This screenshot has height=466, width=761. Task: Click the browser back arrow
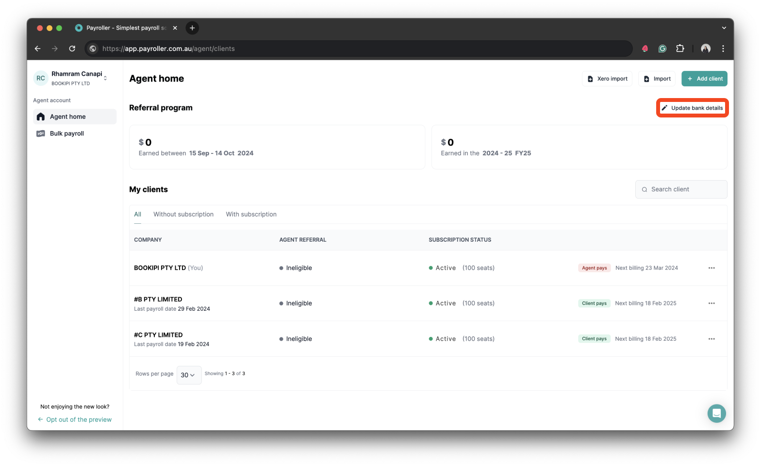pyautogui.click(x=38, y=49)
